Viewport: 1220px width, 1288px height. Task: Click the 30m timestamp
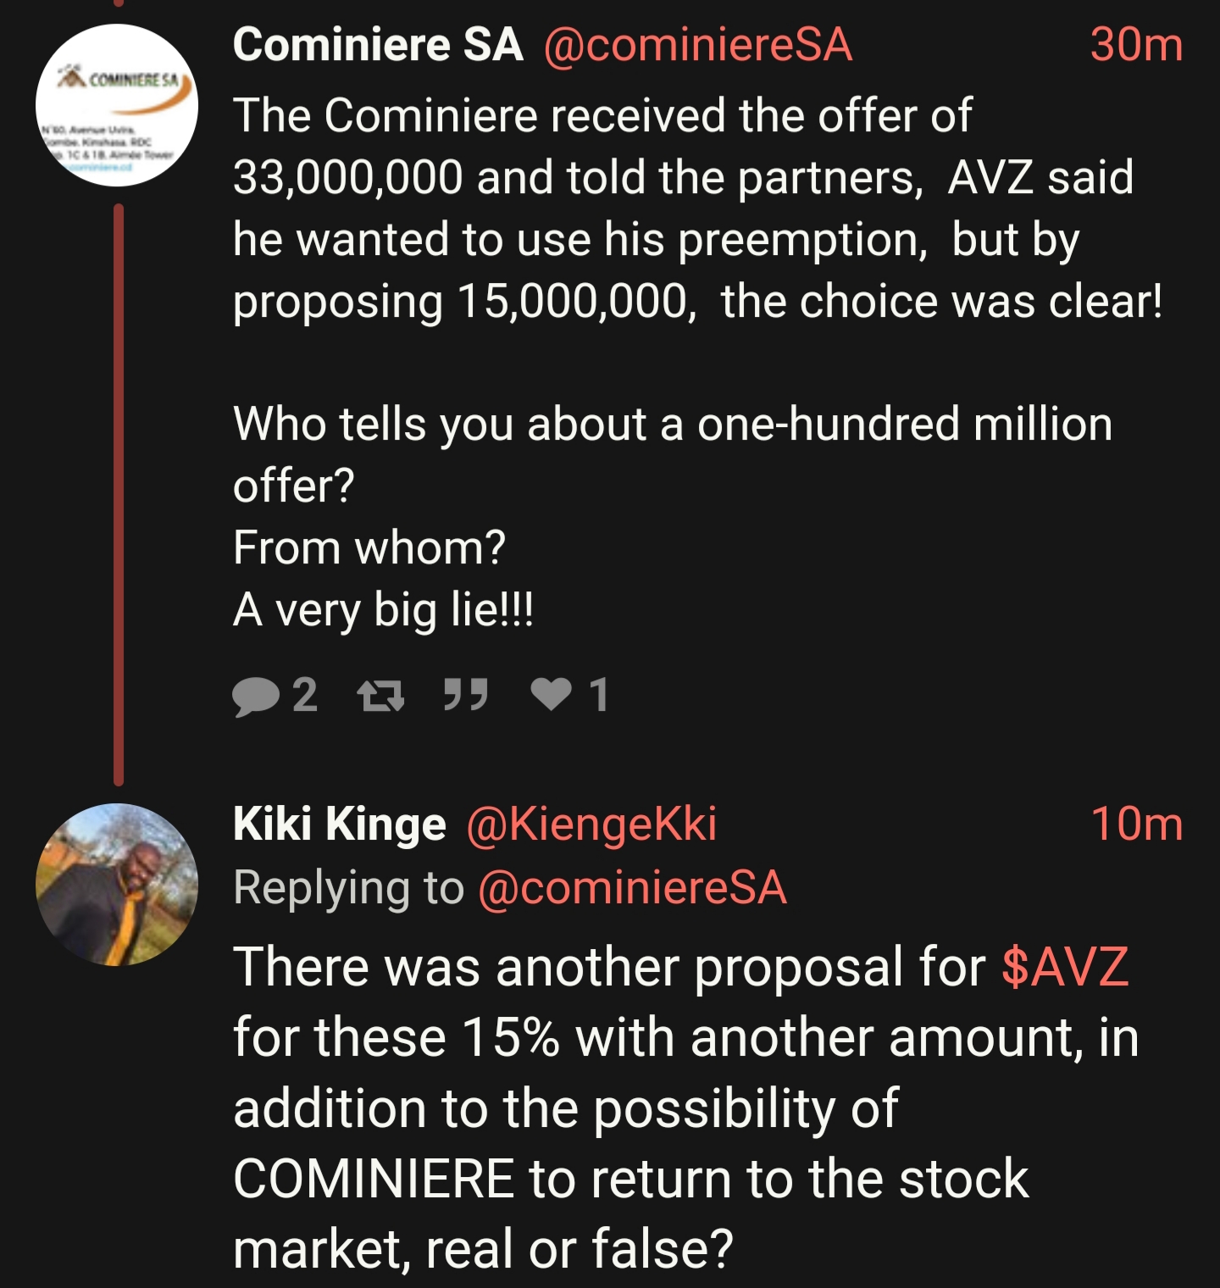1135,45
